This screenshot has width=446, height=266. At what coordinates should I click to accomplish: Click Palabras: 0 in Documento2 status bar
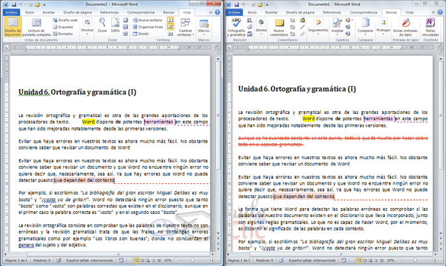[42, 260]
